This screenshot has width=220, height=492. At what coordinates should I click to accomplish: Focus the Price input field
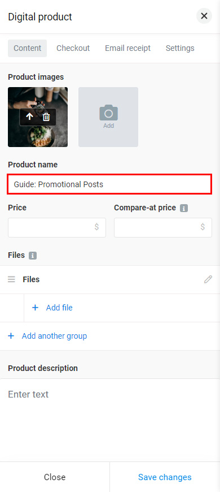[57, 227]
